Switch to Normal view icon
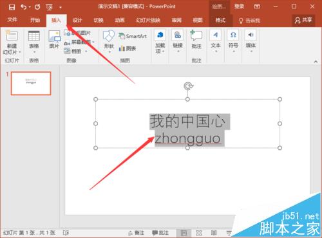 184,233
